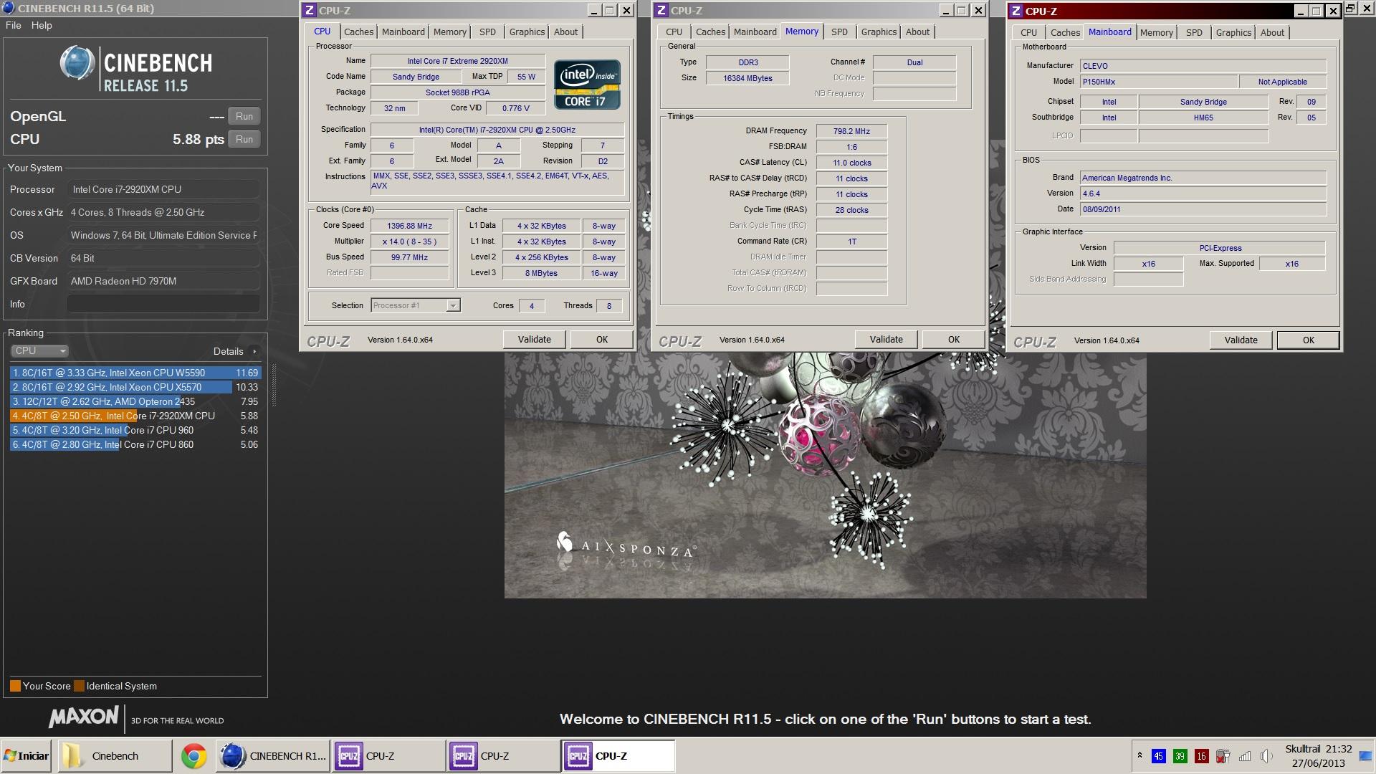Open the battery power tray icon
1376x774 pixels.
(x=1223, y=756)
